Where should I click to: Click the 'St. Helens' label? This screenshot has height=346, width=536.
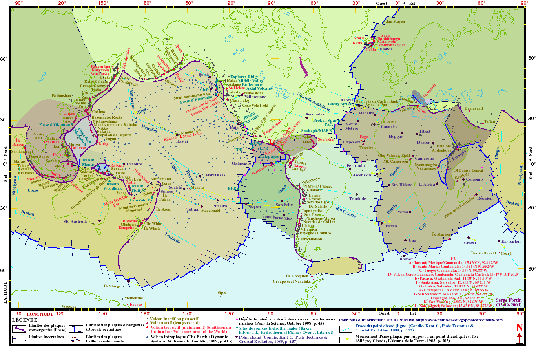click(237, 88)
